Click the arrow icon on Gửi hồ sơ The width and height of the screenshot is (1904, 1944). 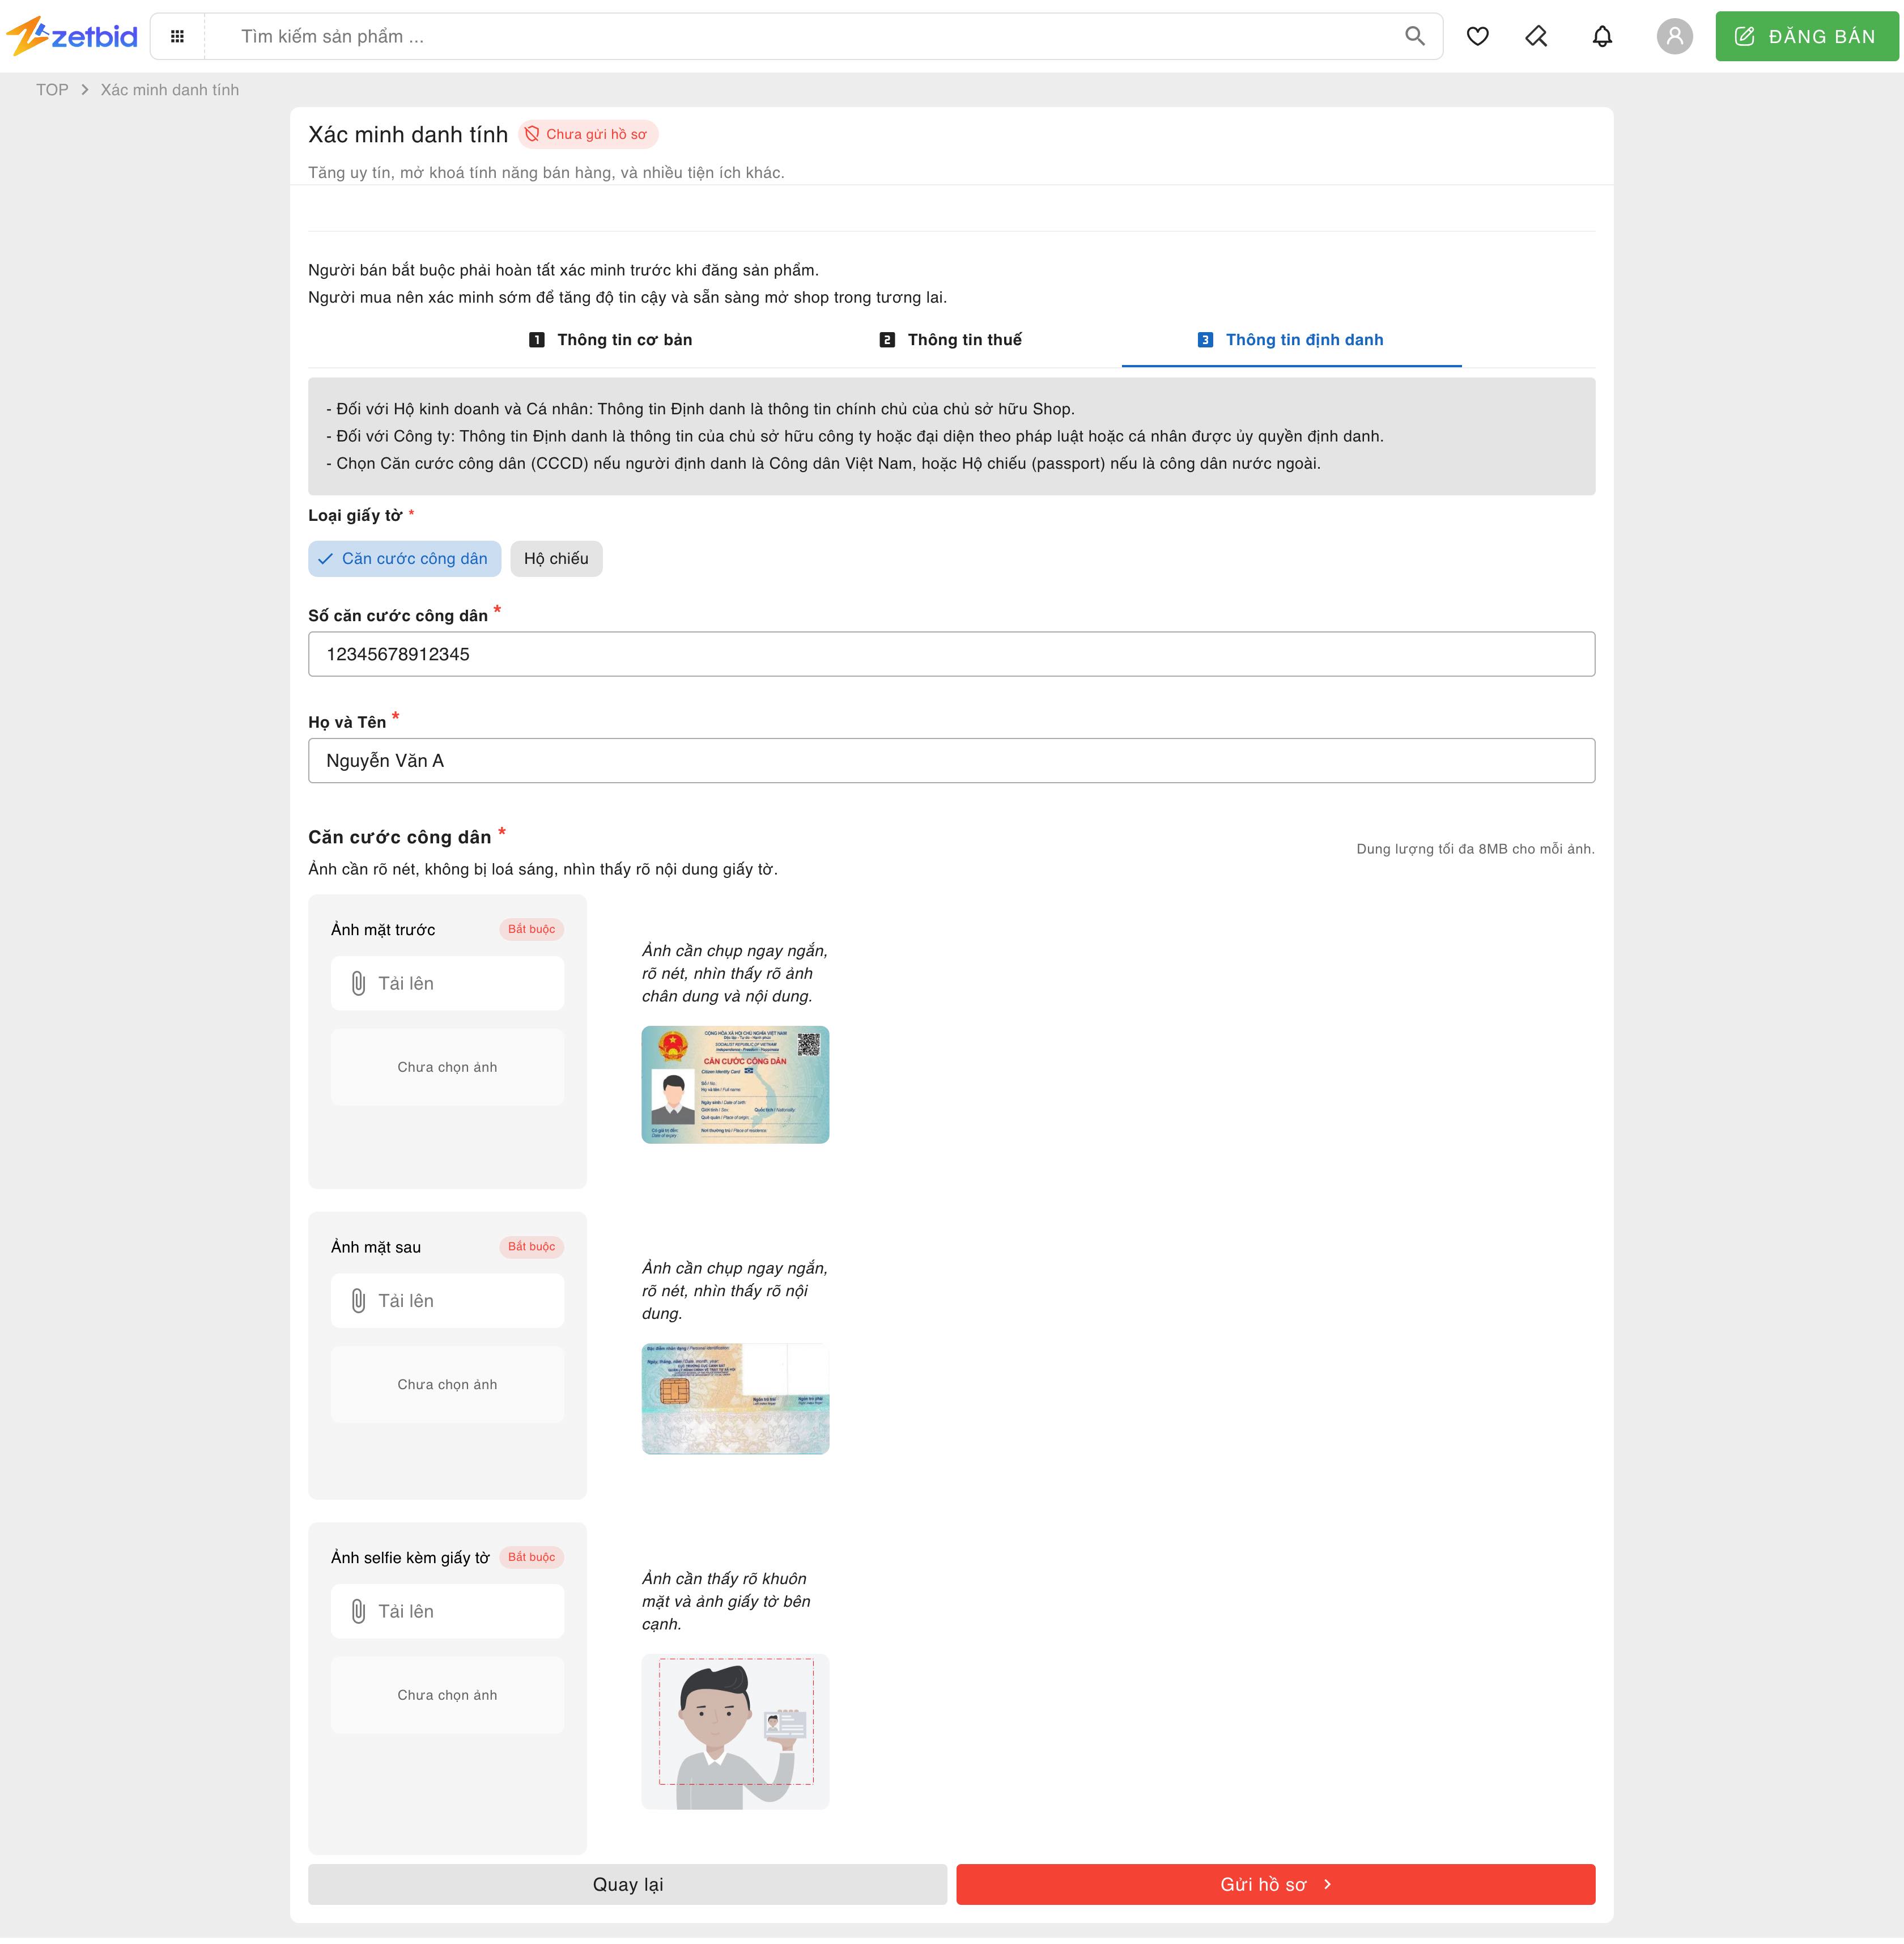click(x=1327, y=1885)
